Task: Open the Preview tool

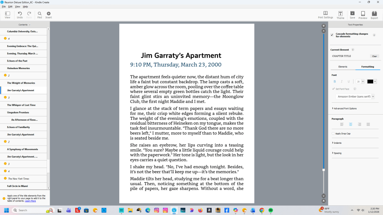Action: pyautogui.click(x=363, y=15)
